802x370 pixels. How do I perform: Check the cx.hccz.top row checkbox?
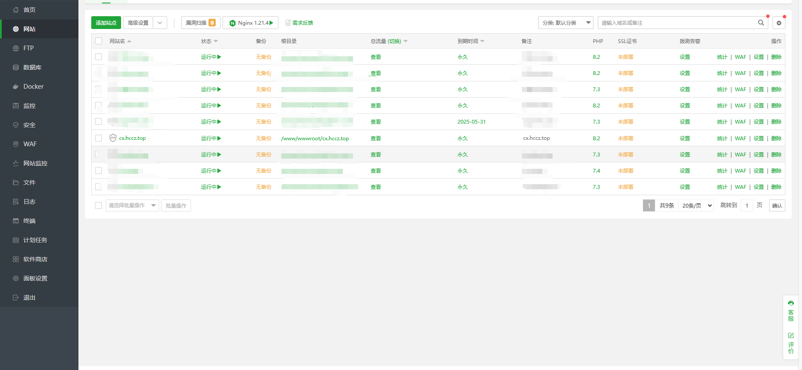coord(98,138)
